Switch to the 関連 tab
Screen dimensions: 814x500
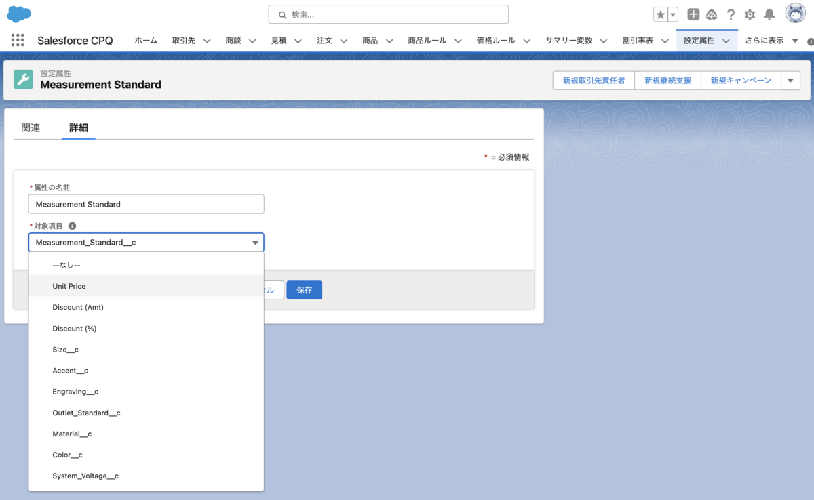coord(30,127)
